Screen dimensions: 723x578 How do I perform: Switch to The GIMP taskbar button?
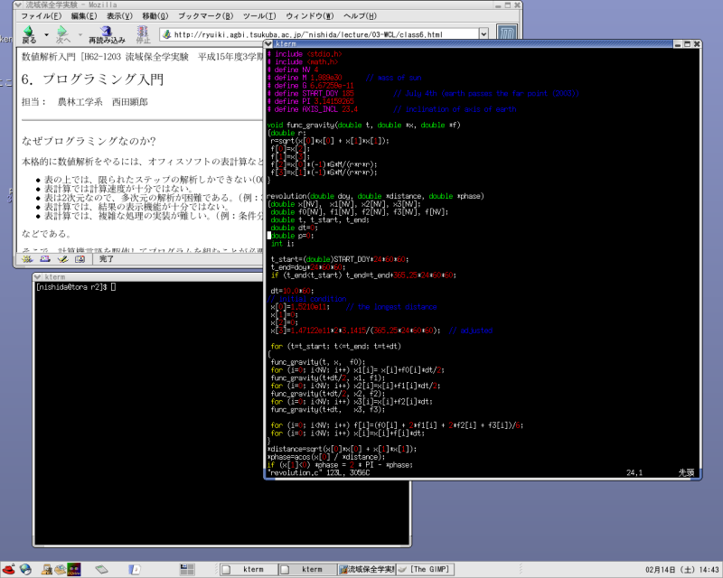[x=430, y=569]
